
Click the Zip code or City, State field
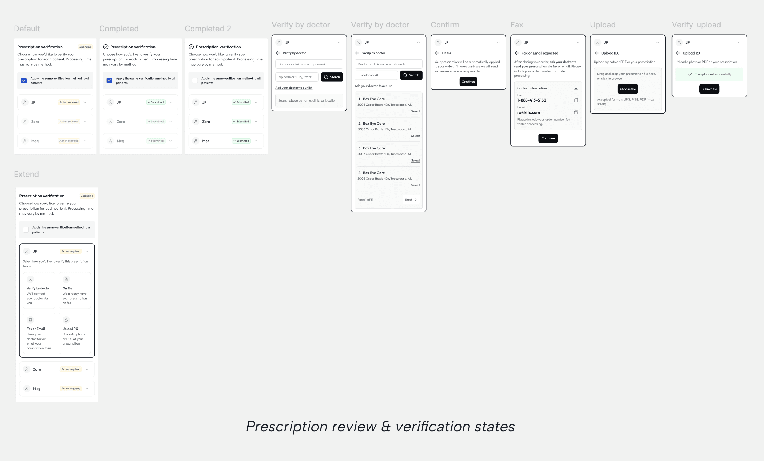pyautogui.click(x=296, y=77)
